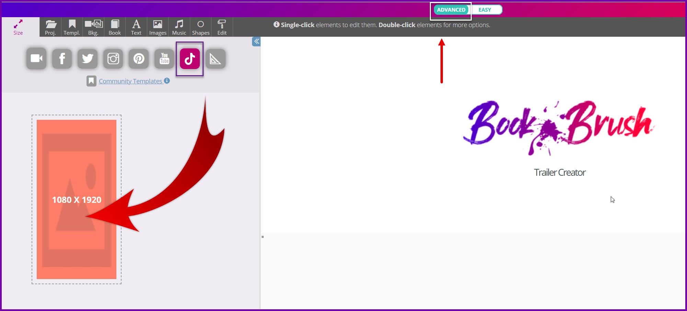
Task: Open the Music tool
Action: (179, 27)
